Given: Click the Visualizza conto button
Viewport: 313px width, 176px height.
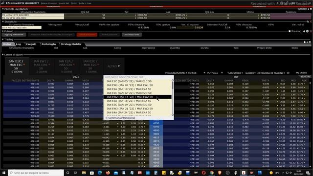Looking at the screenshot, I should click(x=132, y=35).
